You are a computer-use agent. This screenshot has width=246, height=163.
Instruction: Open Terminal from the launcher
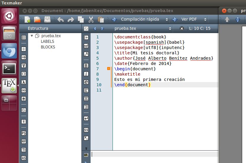click(9, 69)
